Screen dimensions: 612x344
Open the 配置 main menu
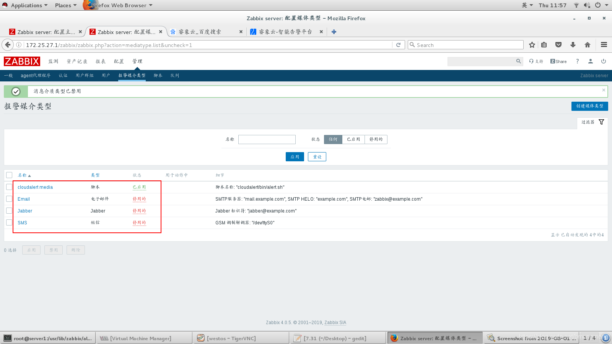(x=119, y=61)
